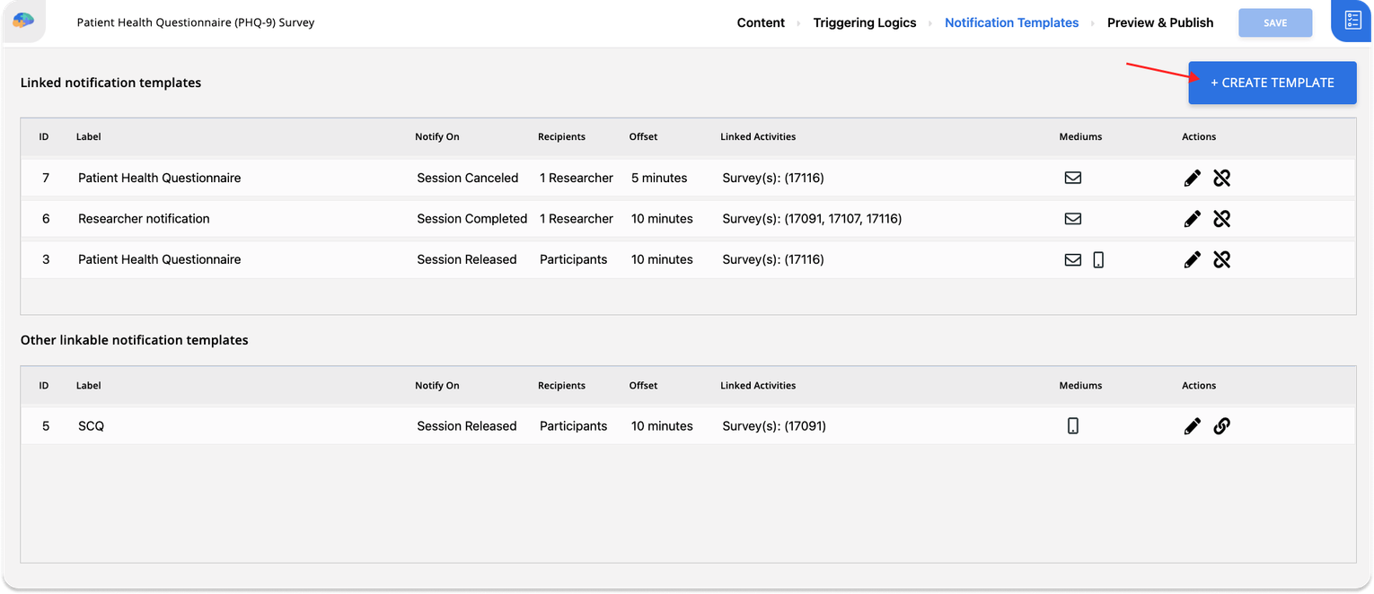Select the Notification Templates step
The height and width of the screenshot is (594, 1374).
(1011, 22)
